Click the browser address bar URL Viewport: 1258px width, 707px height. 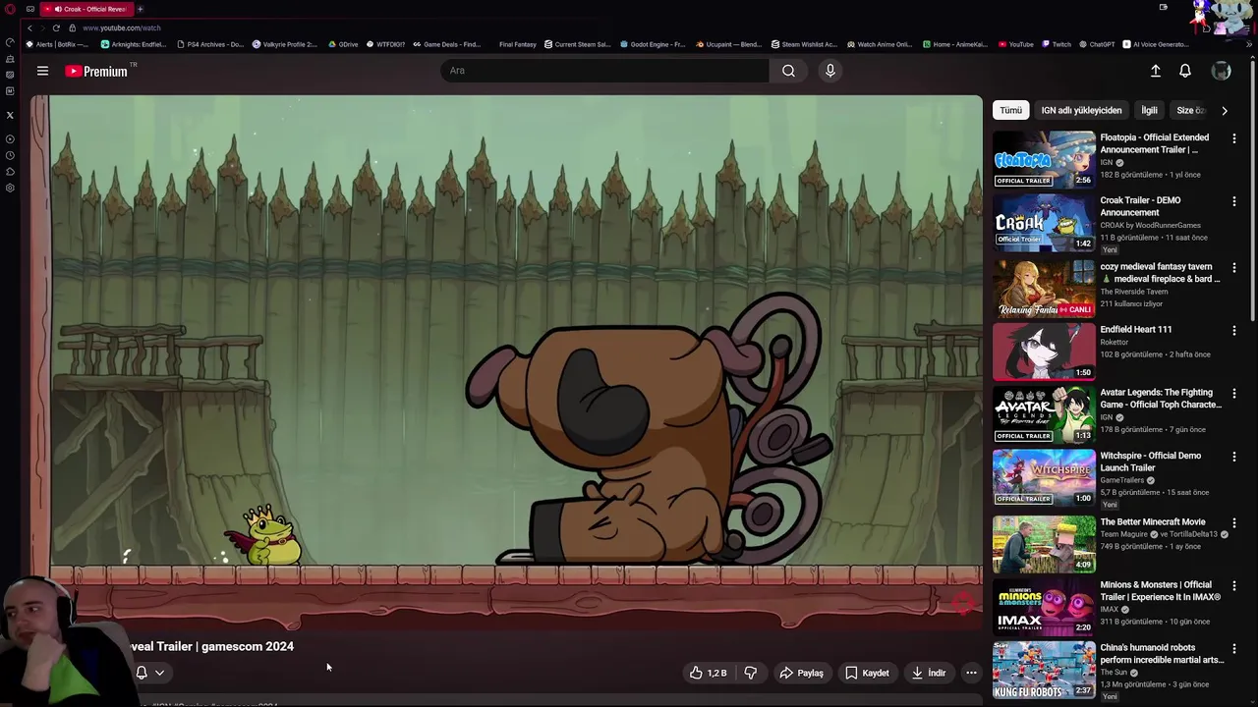click(122, 27)
